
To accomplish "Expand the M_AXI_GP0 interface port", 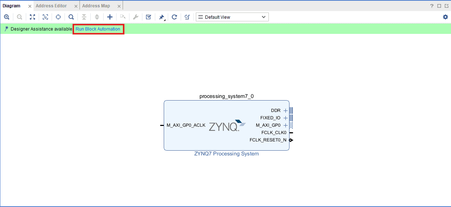I will (285, 125).
